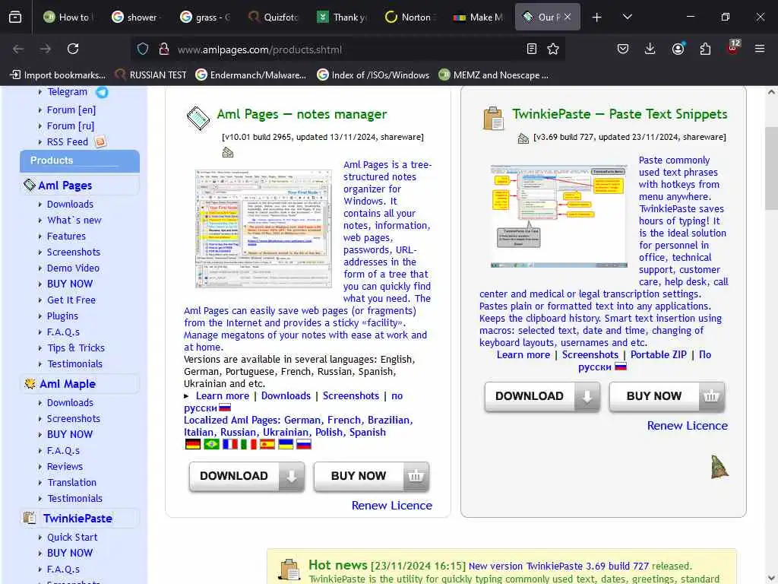
Task: Open Forum [ru] sidebar link
Action: tap(71, 126)
